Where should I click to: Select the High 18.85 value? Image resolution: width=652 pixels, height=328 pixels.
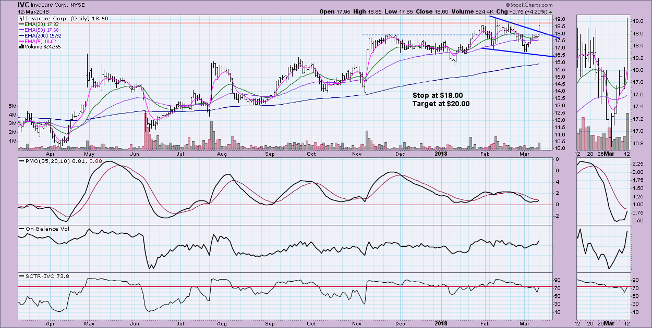click(367, 11)
